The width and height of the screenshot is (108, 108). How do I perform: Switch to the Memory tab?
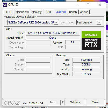pyautogui.click(x=37, y=12)
